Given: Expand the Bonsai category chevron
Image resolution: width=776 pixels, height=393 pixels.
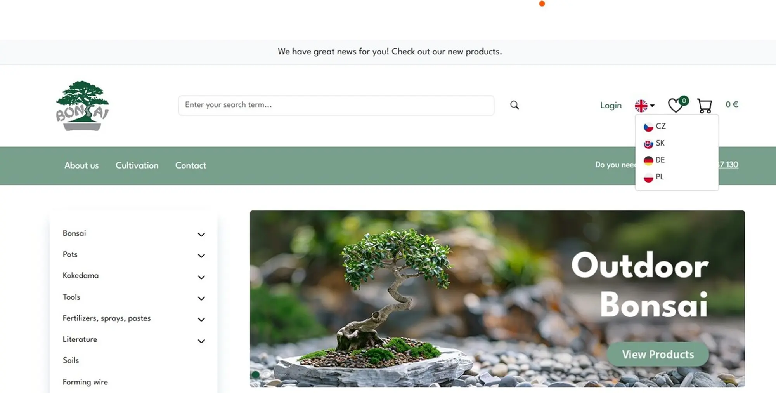Looking at the screenshot, I should (201, 235).
